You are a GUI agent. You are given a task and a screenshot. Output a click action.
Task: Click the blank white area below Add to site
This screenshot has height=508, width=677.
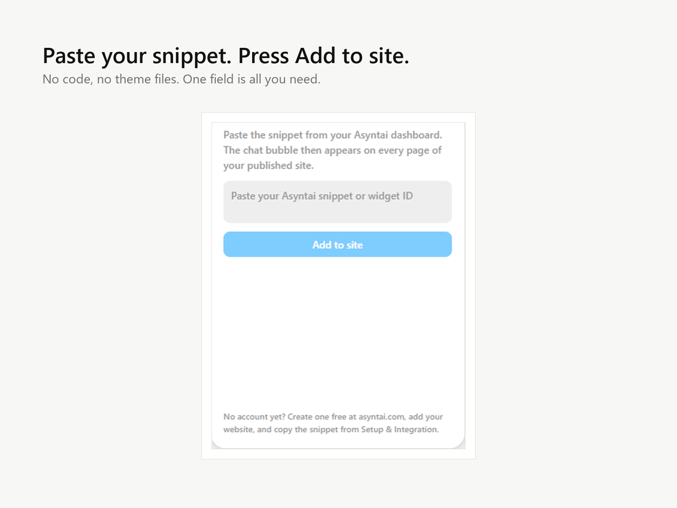point(338,330)
